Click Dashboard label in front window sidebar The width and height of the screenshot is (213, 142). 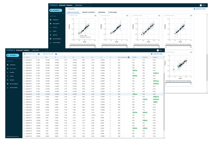point(12,65)
